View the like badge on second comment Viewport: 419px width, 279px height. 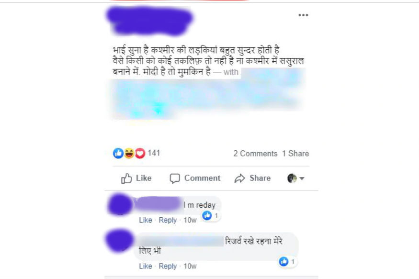(287, 261)
